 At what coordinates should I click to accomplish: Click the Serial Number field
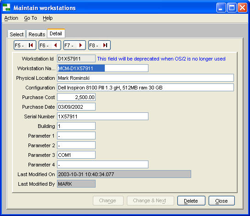point(102,116)
